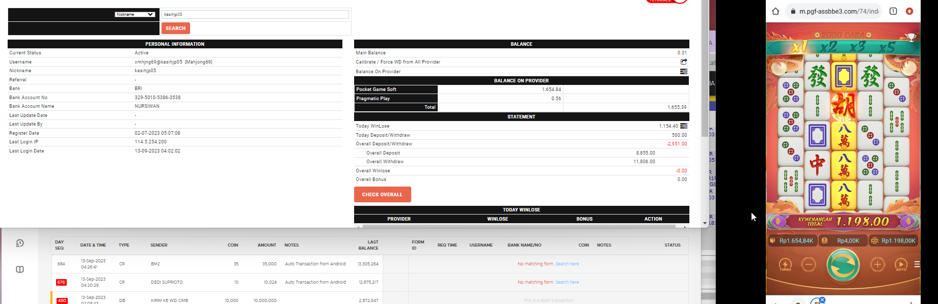Click the Overall Deposit/Withdraw value -2,951.00
Screen dimensions: 938x304
coord(677,144)
